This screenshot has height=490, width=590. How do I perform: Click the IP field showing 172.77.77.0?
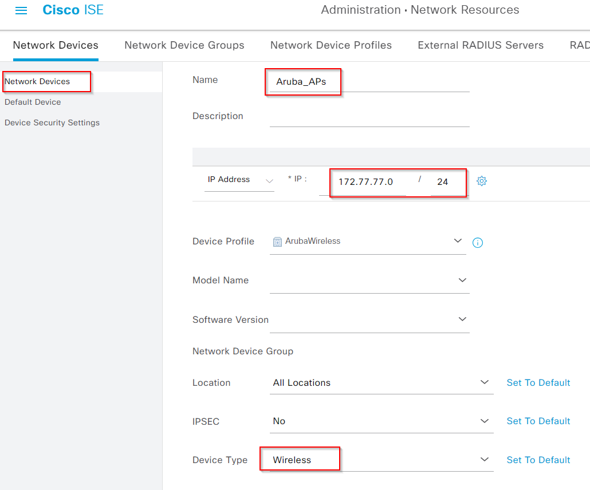click(363, 183)
